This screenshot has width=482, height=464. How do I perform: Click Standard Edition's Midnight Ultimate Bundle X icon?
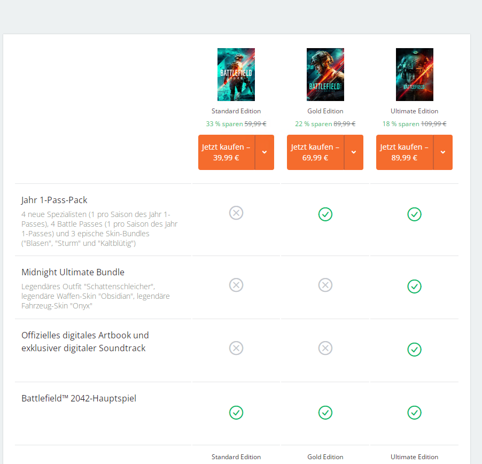[x=236, y=285]
